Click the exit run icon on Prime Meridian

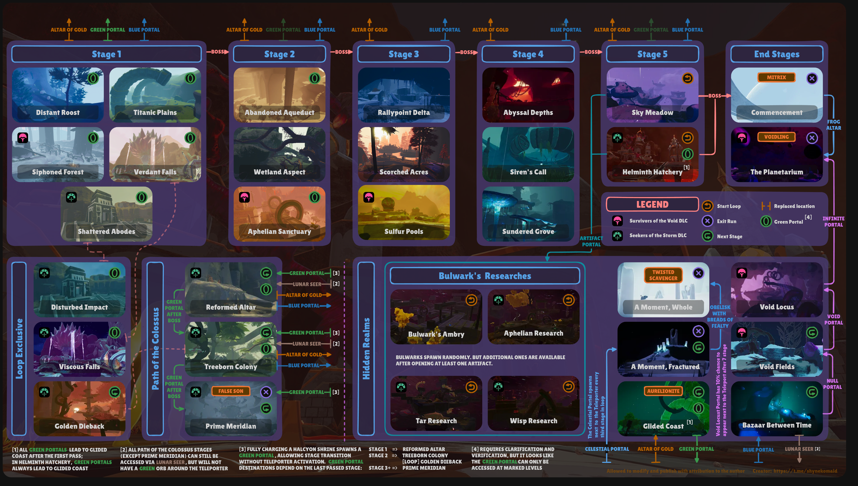(266, 392)
